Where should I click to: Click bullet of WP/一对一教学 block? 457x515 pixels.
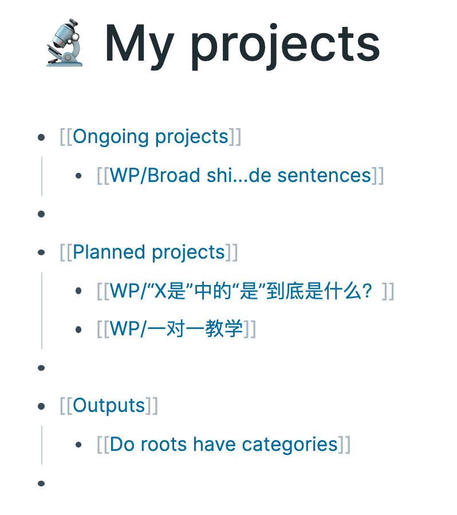pos(78,329)
